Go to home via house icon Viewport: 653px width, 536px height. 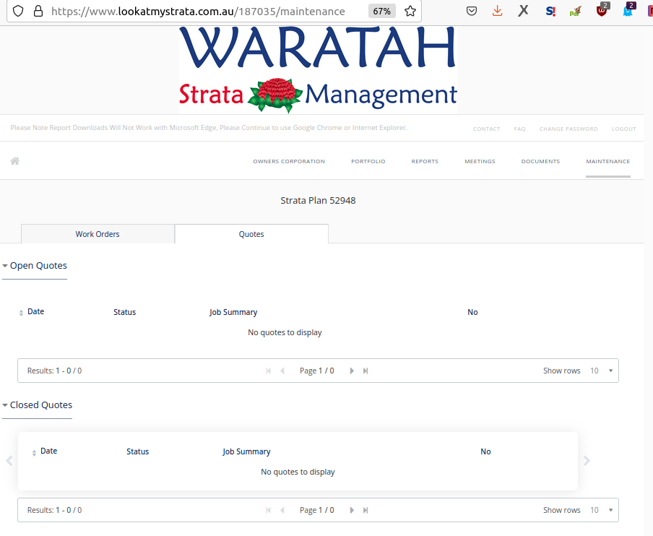(15, 161)
